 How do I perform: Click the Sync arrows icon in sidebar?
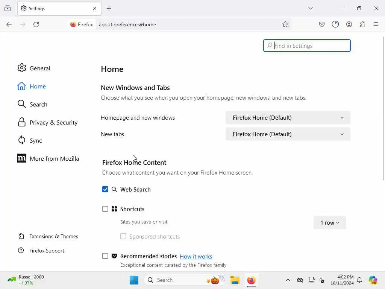(x=21, y=140)
